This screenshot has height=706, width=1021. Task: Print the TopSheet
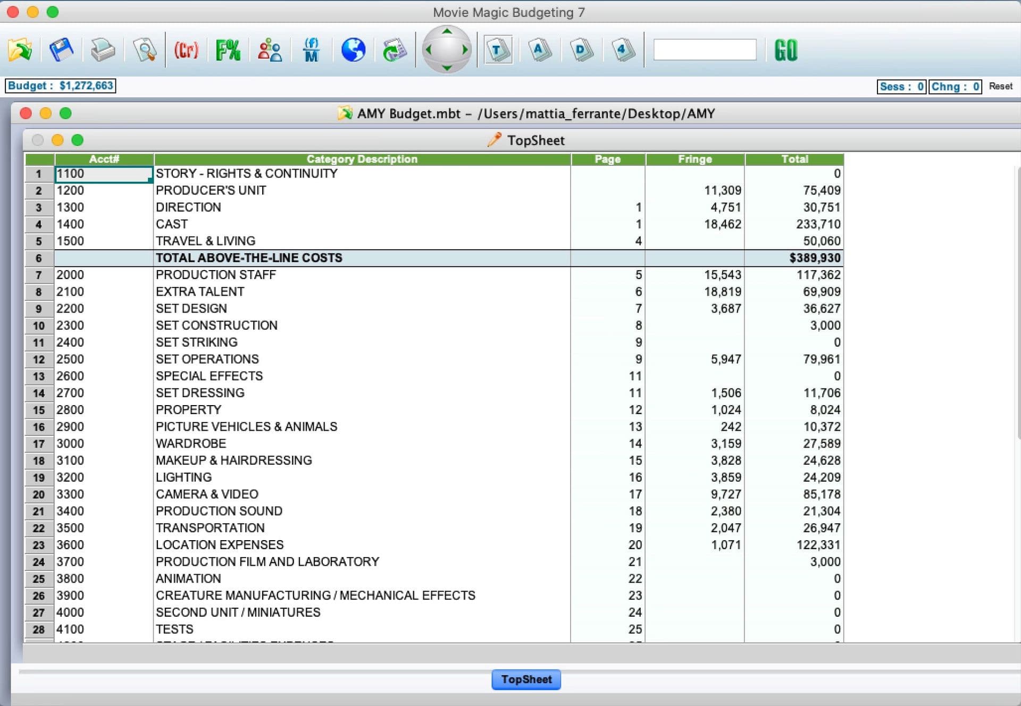(103, 49)
